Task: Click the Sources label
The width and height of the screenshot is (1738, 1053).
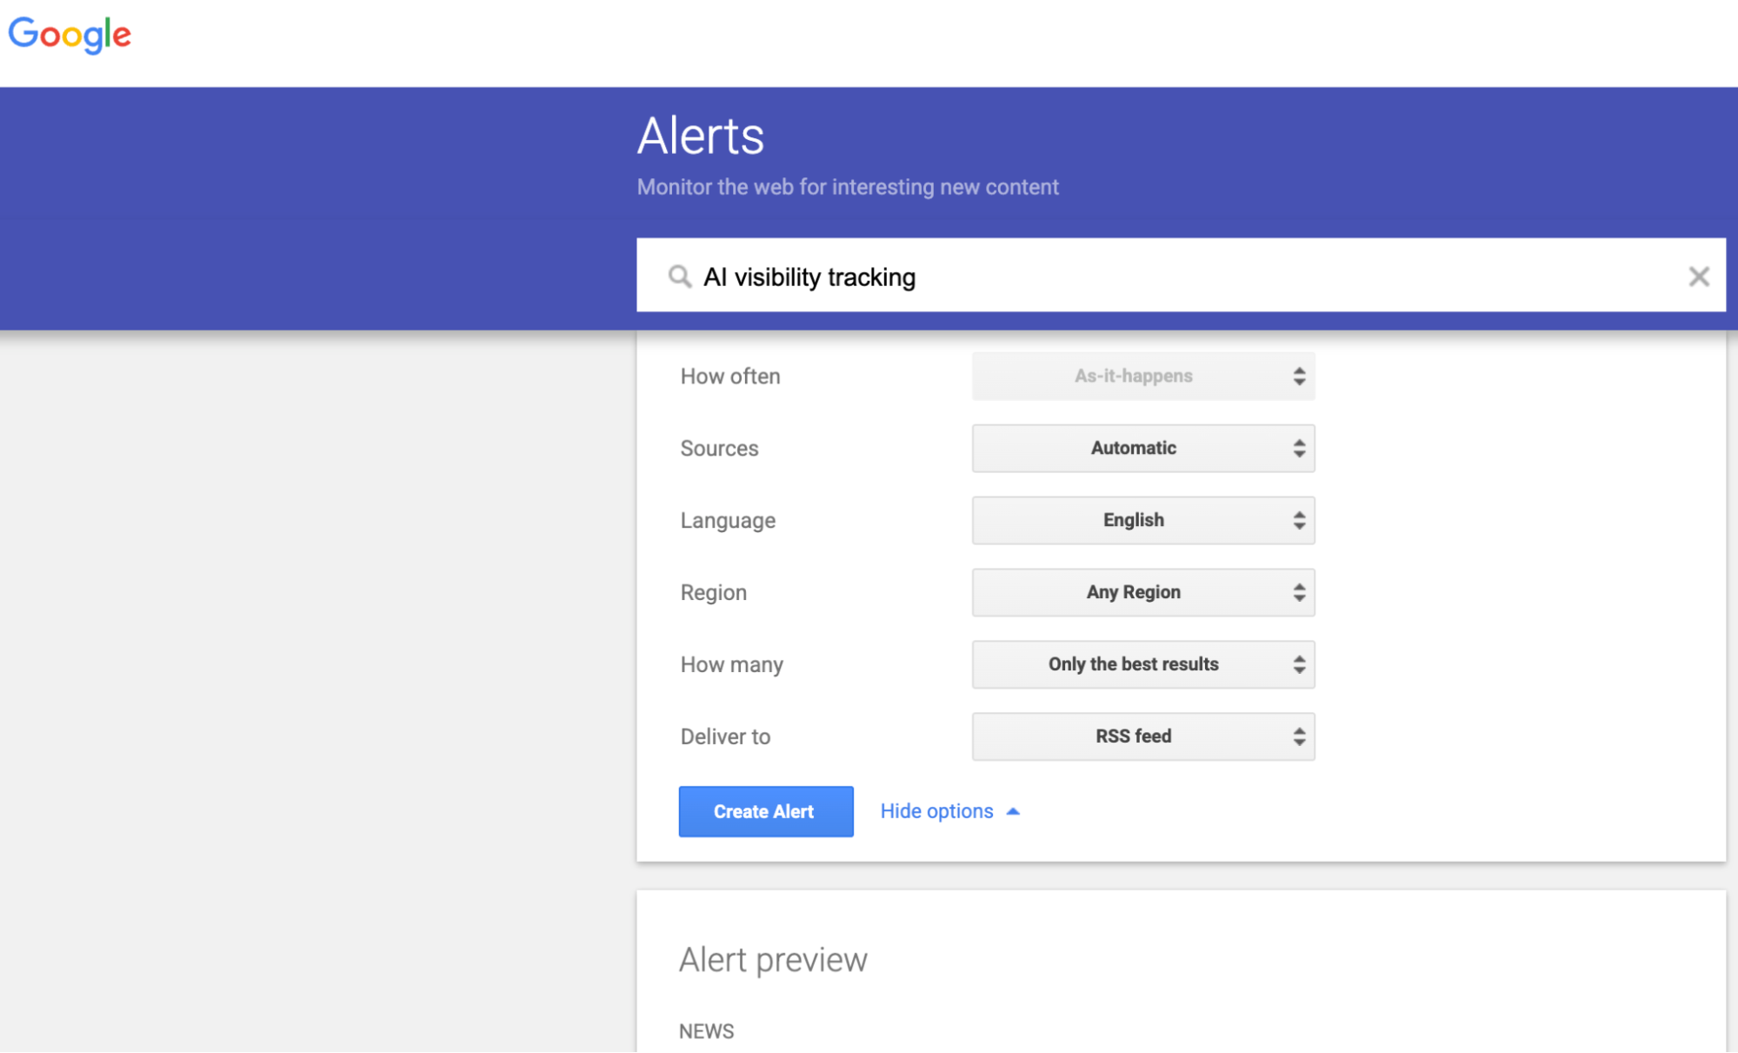Action: [x=719, y=449]
